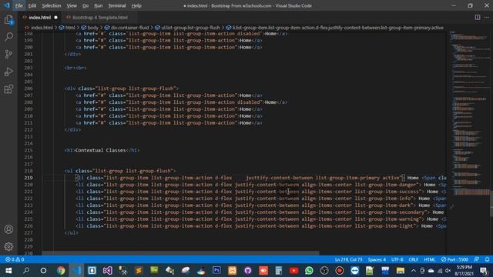Click the Contextual Classes heading text

pos(101,151)
